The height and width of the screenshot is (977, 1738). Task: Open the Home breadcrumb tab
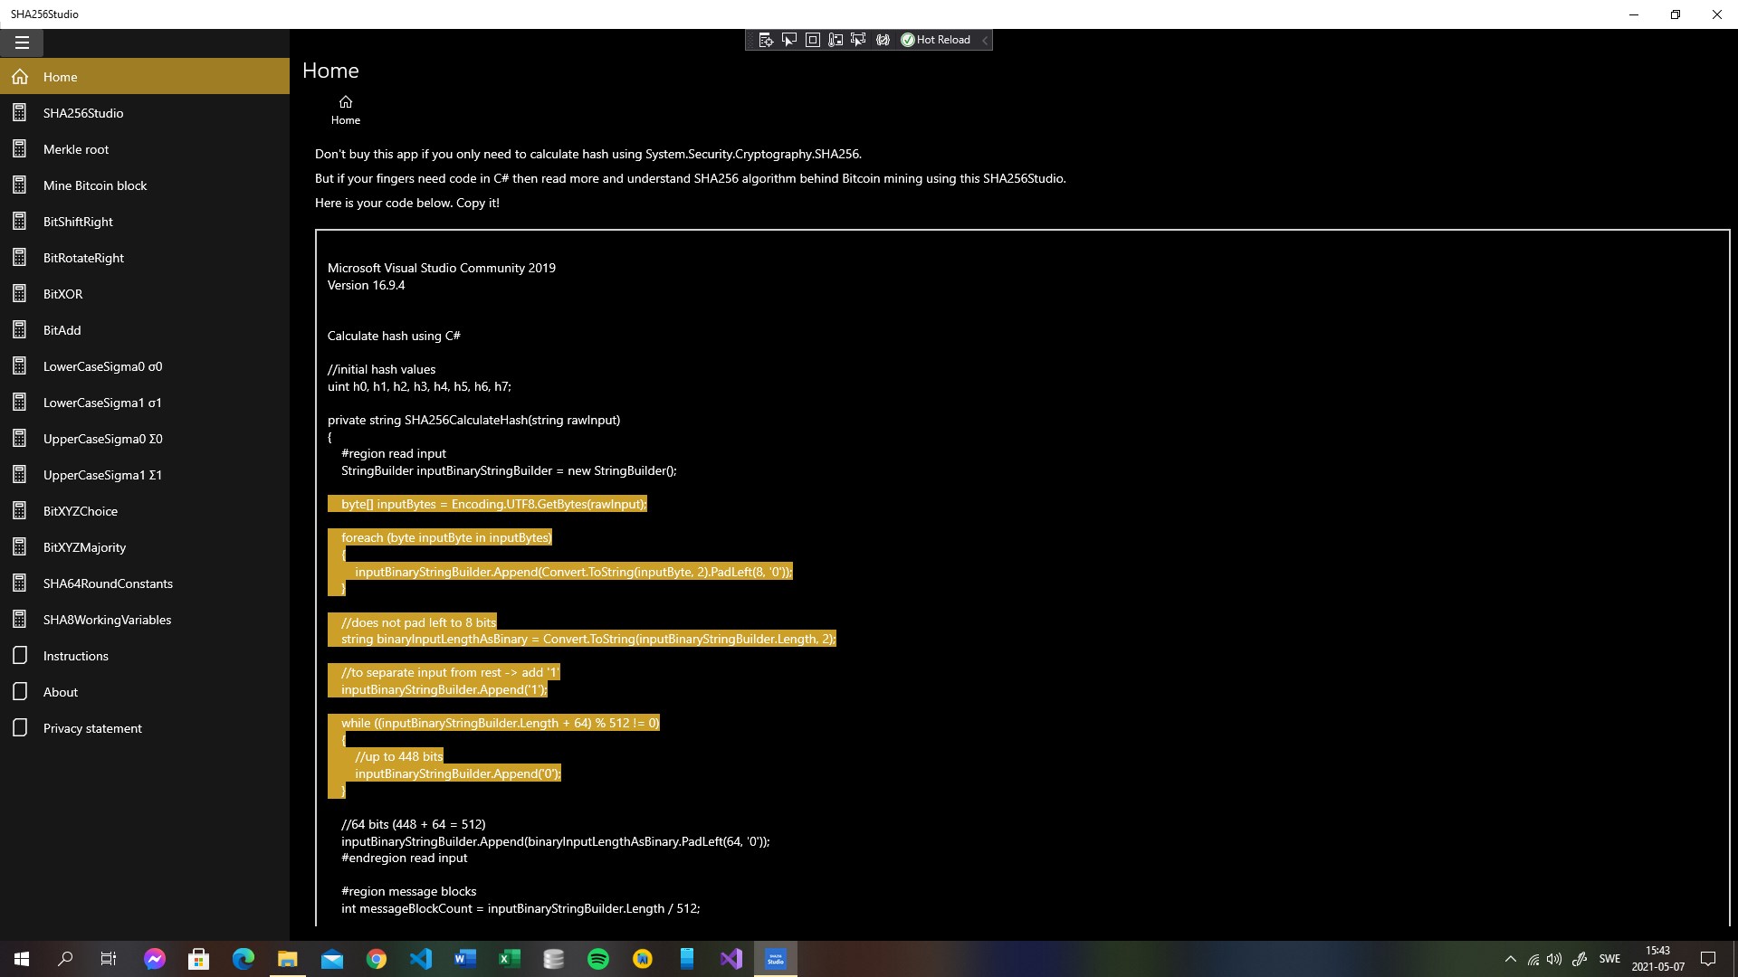(345, 109)
